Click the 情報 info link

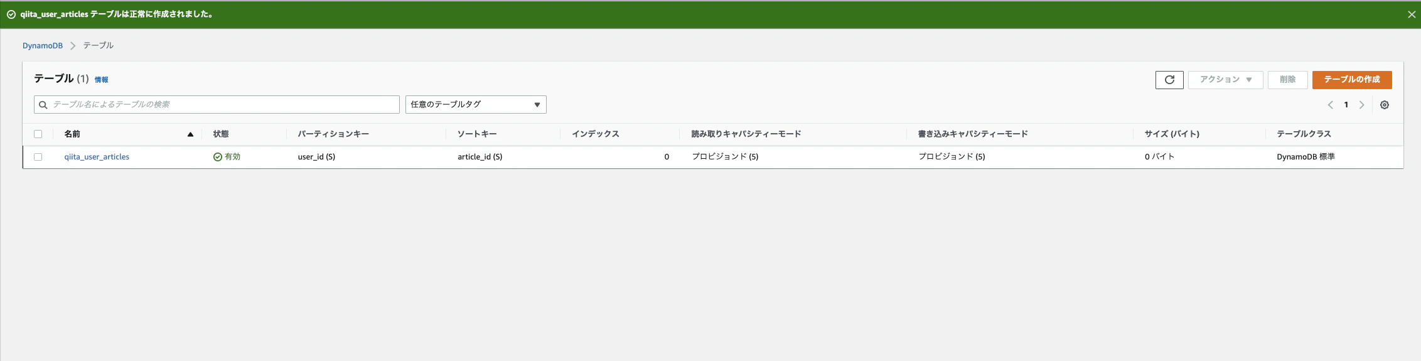[101, 80]
